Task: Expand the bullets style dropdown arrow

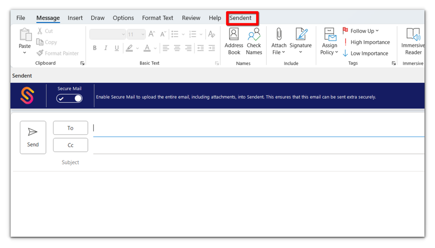Action: tap(183, 35)
